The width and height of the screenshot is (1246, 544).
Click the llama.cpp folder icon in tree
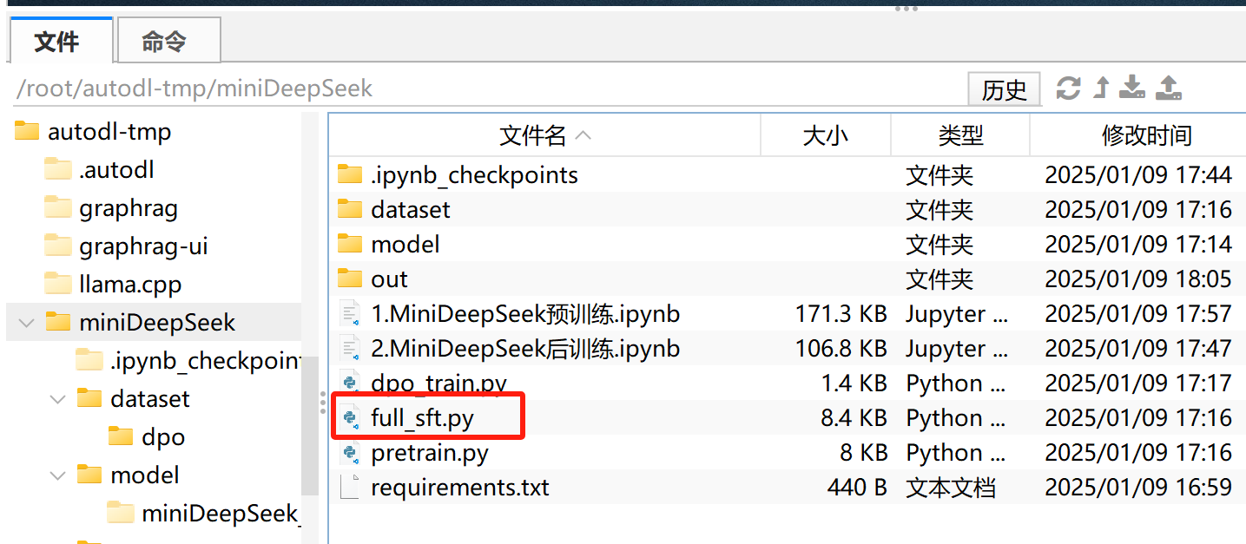(57, 285)
